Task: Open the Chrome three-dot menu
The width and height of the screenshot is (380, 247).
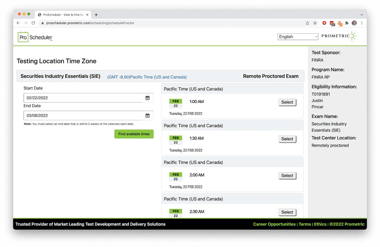Action: pos(362,23)
